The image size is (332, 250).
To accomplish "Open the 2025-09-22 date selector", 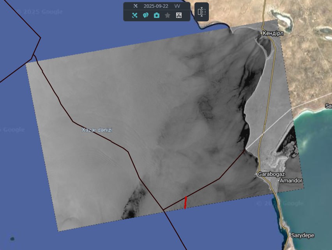I will pos(156,6).
